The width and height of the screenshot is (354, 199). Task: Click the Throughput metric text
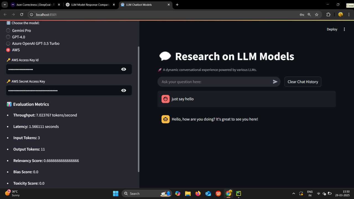[45, 115]
